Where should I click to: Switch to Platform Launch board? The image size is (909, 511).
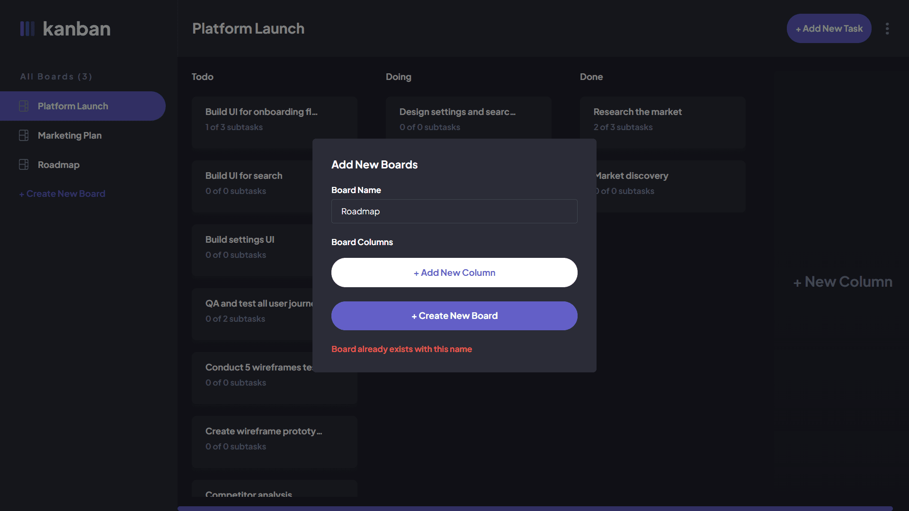[x=73, y=106]
